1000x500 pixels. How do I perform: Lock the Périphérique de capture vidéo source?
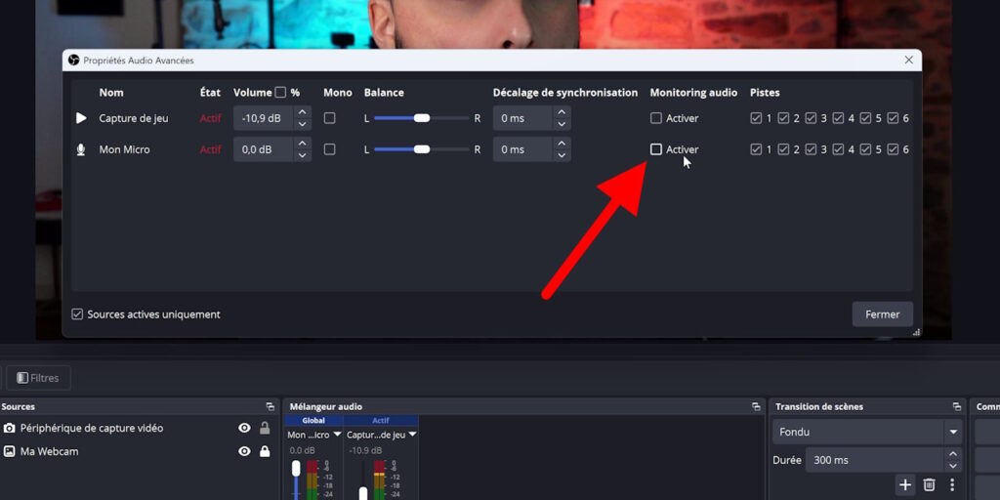point(265,428)
